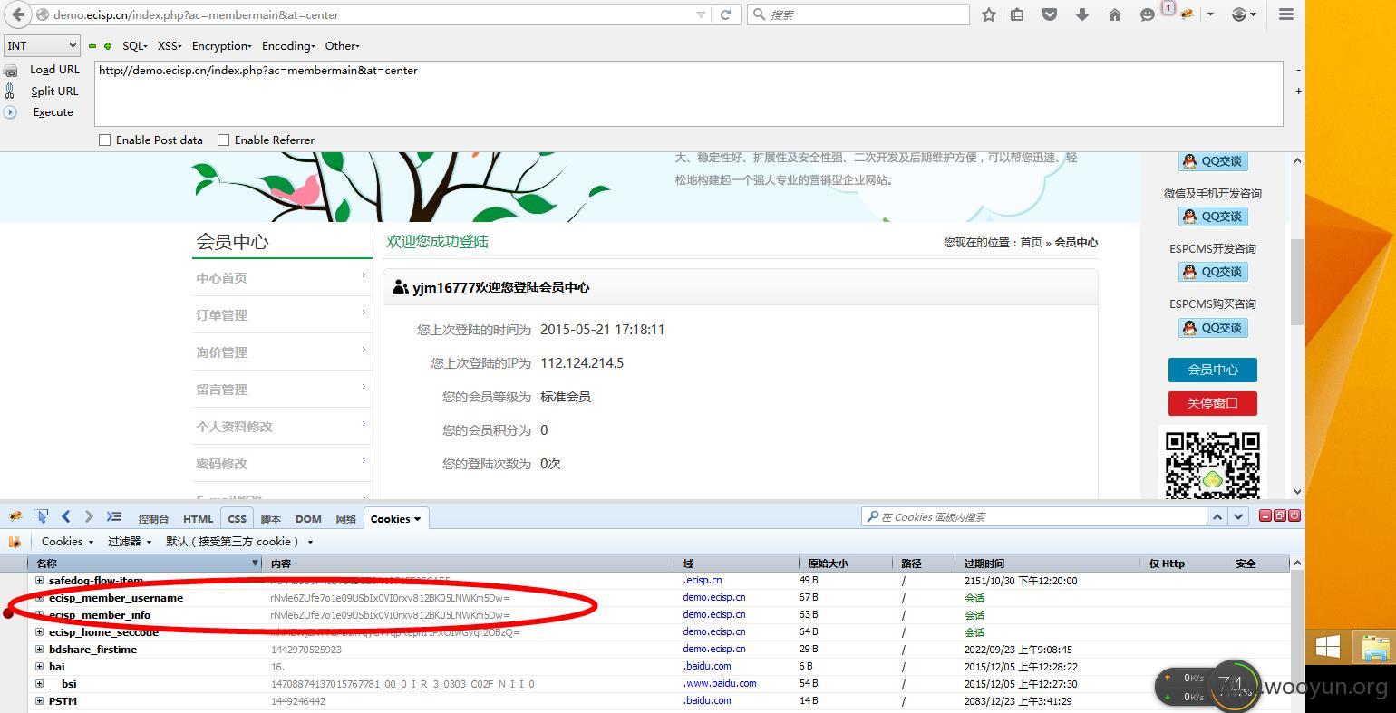1396x713 pixels.
Task: Click the red 关停窗口 button
Action: (x=1212, y=403)
